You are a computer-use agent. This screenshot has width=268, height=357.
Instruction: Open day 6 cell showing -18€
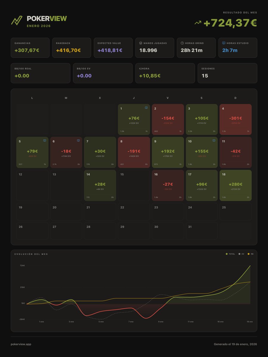click(x=66, y=152)
